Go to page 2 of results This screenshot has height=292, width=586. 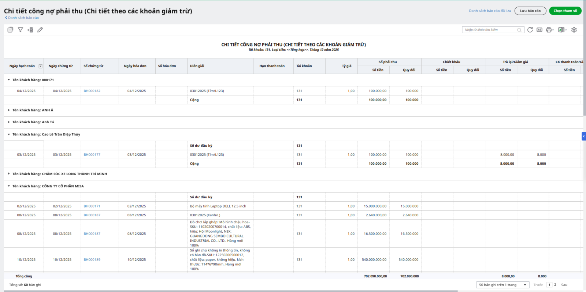pos(555,285)
